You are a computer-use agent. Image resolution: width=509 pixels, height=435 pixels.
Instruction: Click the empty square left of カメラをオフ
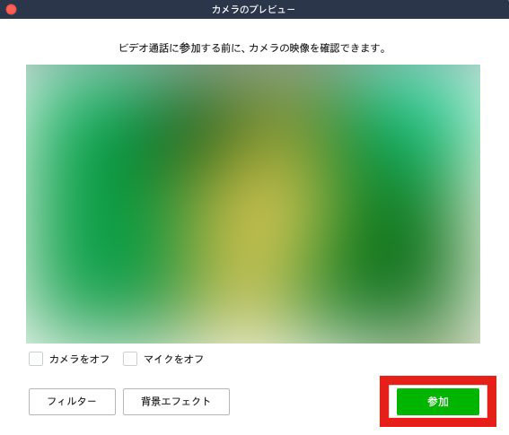coord(36,359)
